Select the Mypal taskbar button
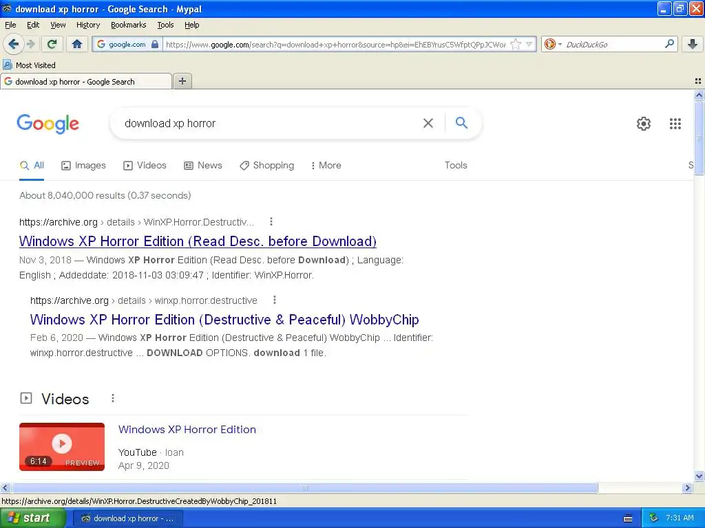Image resolution: width=705 pixels, height=528 pixels. coord(128,518)
